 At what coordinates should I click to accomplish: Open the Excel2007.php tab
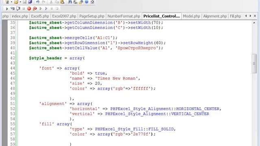tap(64, 16)
